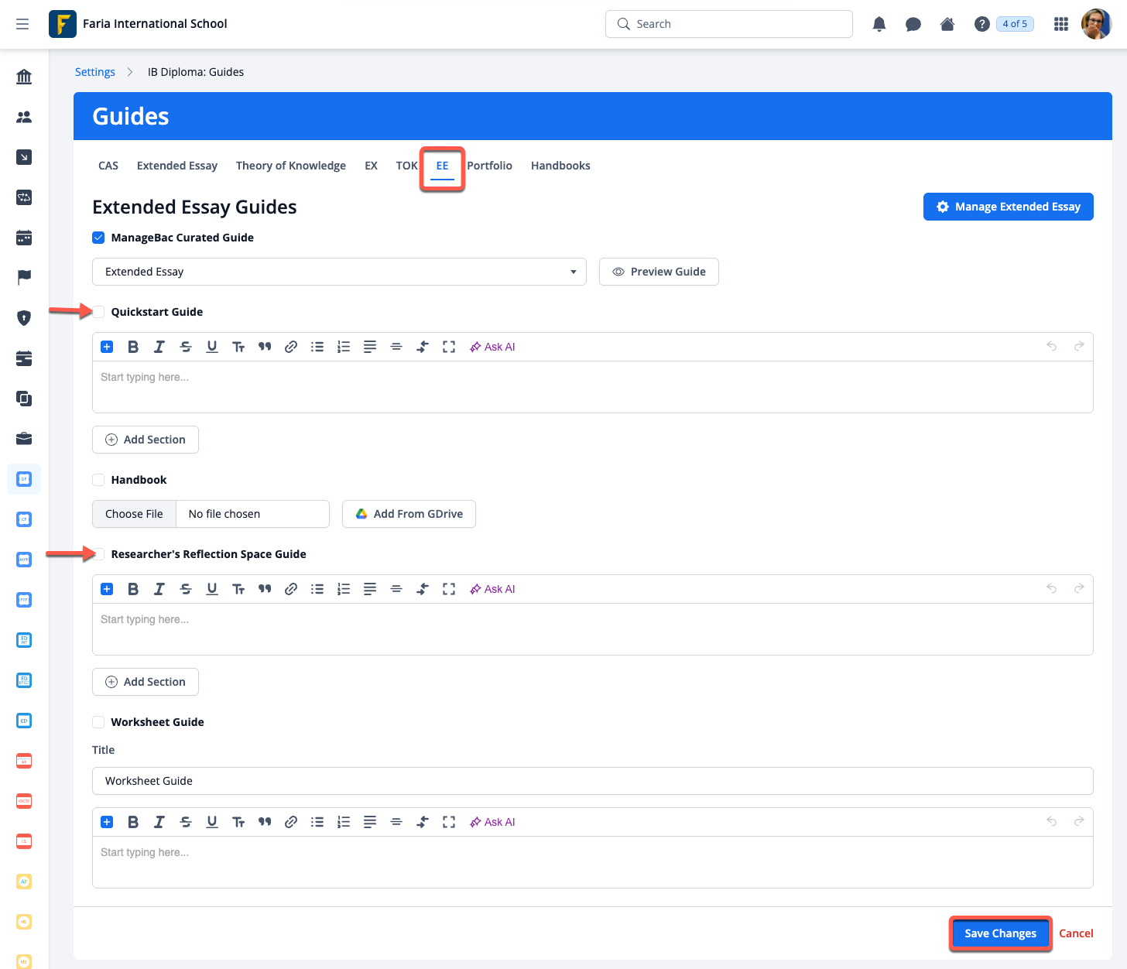Click the calendar icon in left sidebar
Viewport: 1127px width, 969px height.
click(x=24, y=238)
